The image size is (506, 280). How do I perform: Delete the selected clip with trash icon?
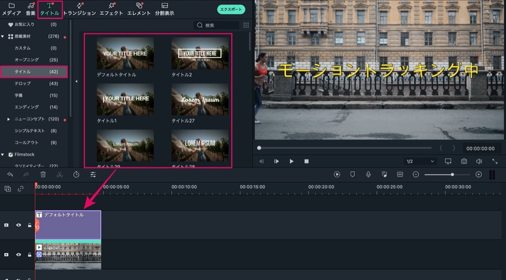(x=43, y=174)
